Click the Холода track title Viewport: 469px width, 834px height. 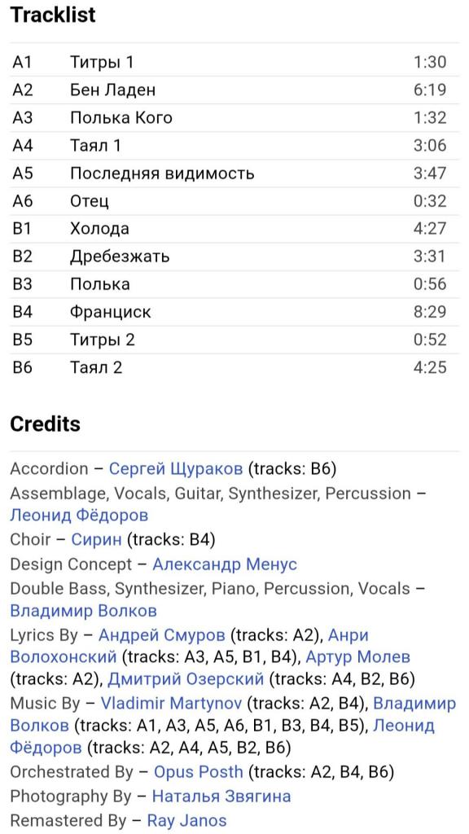coord(99,229)
